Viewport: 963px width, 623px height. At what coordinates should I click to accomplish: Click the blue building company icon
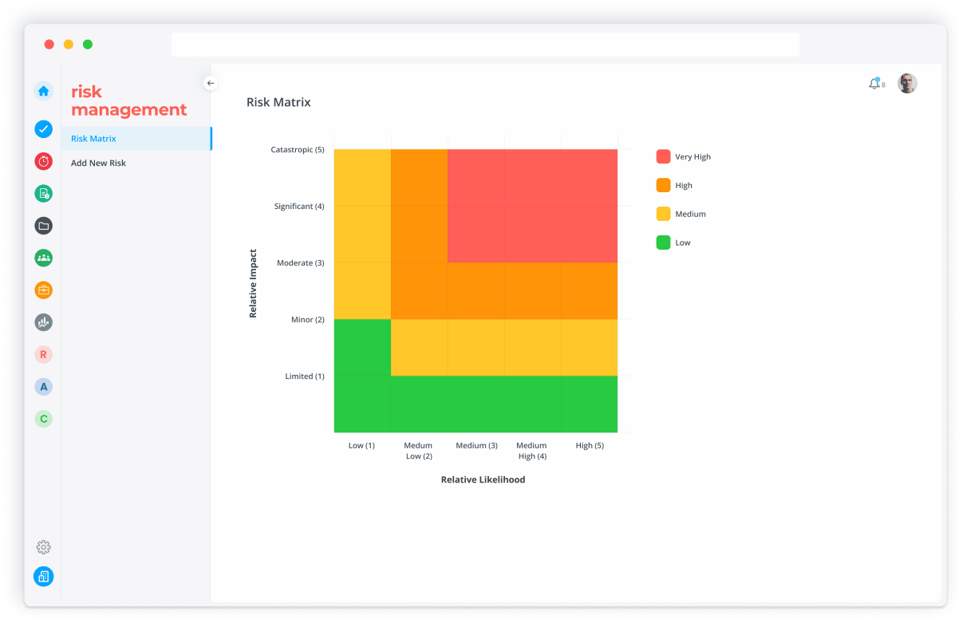pyautogui.click(x=44, y=576)
